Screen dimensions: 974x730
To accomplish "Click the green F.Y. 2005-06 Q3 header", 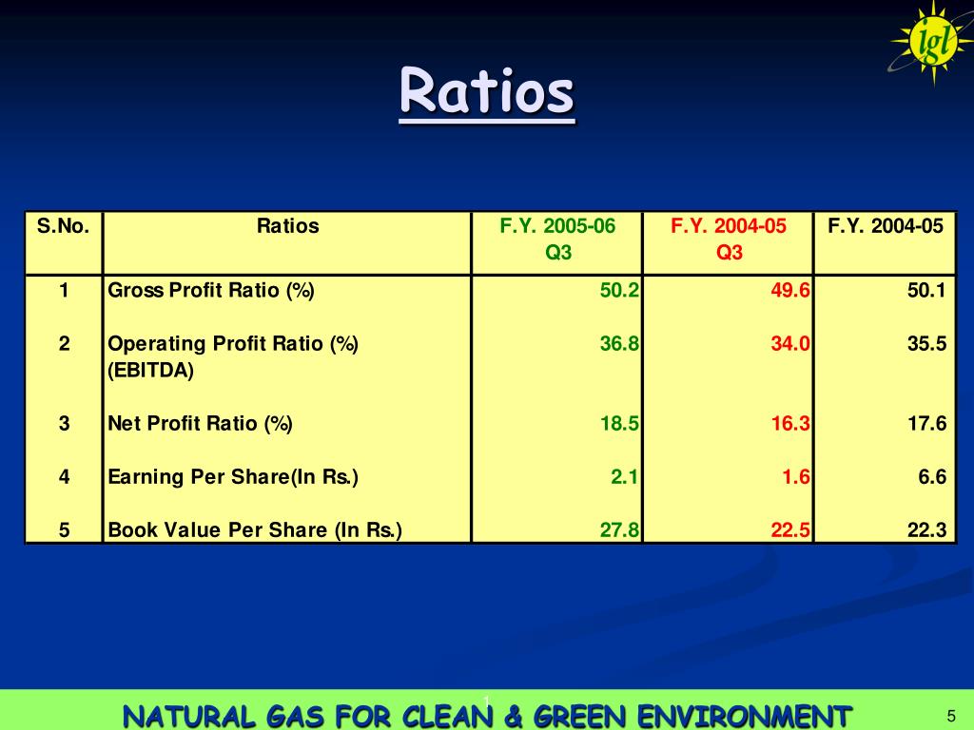I will point(557,239).
